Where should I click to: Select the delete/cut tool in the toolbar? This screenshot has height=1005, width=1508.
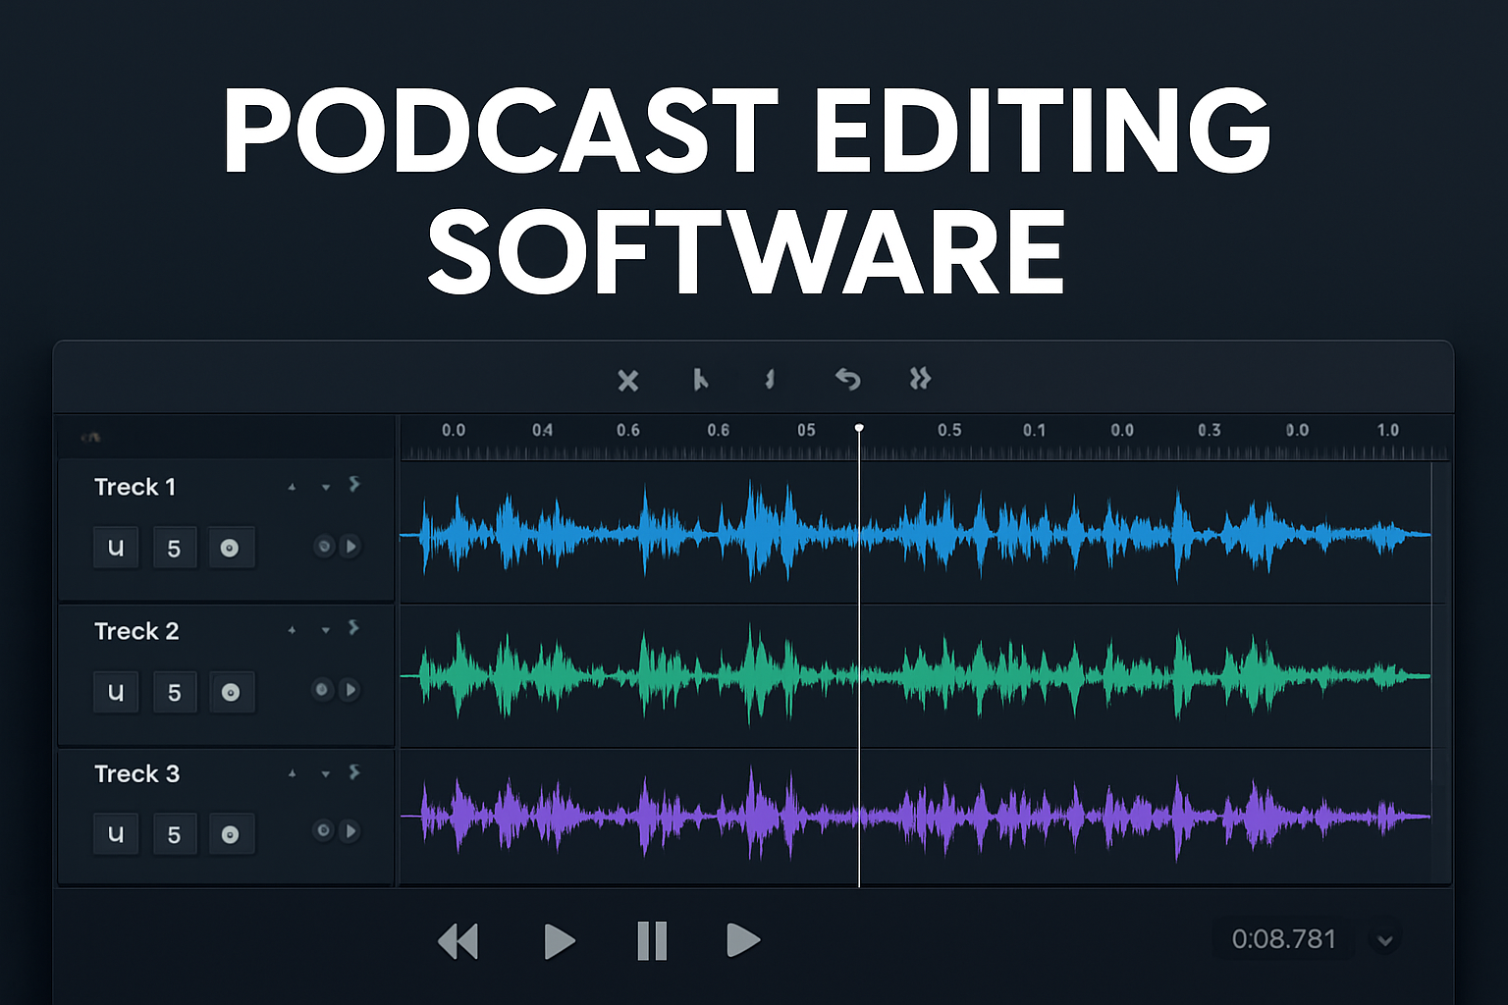[628, 381]
